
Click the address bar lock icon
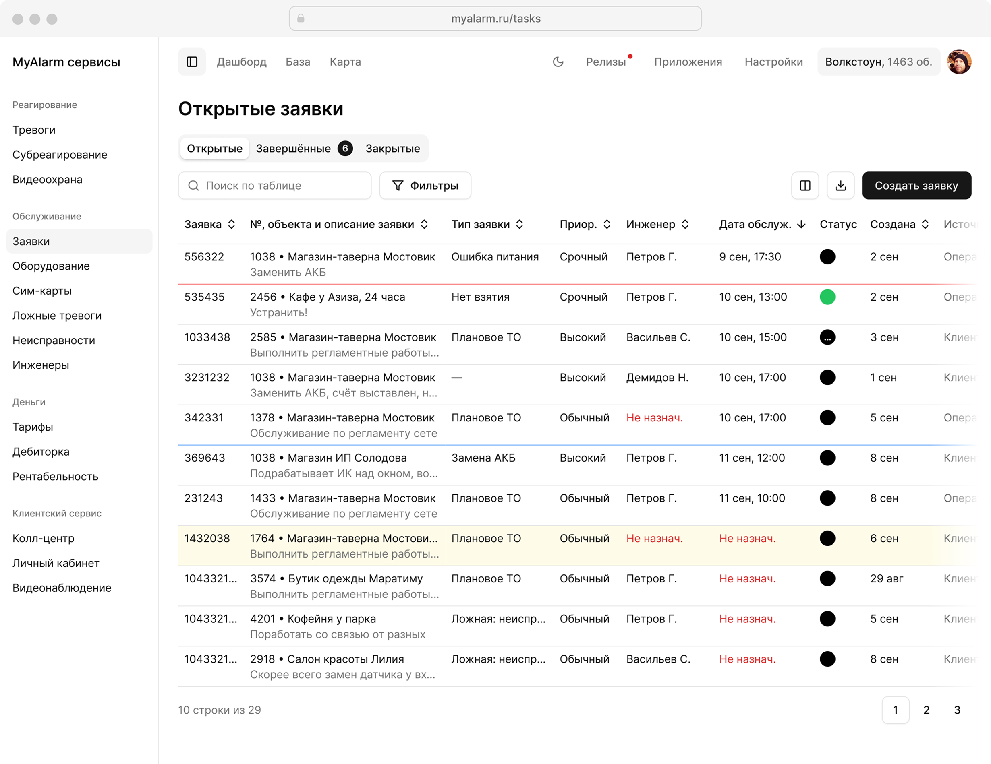(301, 19)
